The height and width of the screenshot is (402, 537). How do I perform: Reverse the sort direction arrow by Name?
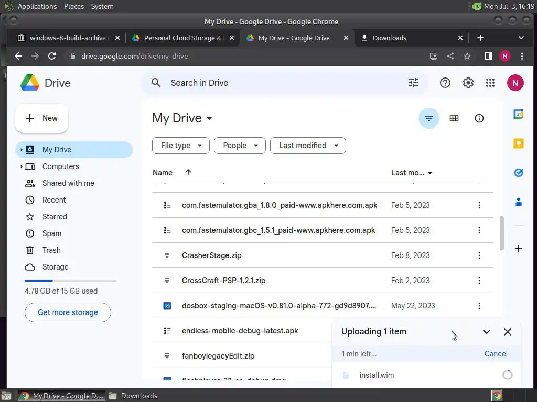click(x=188, y=173)
